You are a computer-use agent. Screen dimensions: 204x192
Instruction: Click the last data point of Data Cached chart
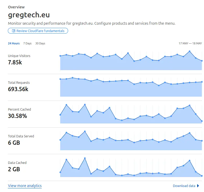(x=202, y=176)
